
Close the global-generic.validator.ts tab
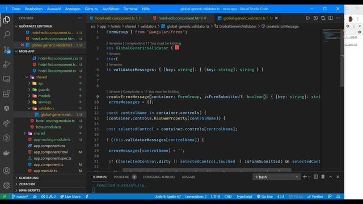tap(276, 18)
